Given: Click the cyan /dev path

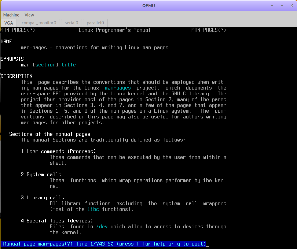Looking at the screenshot, I should (102, 226).
